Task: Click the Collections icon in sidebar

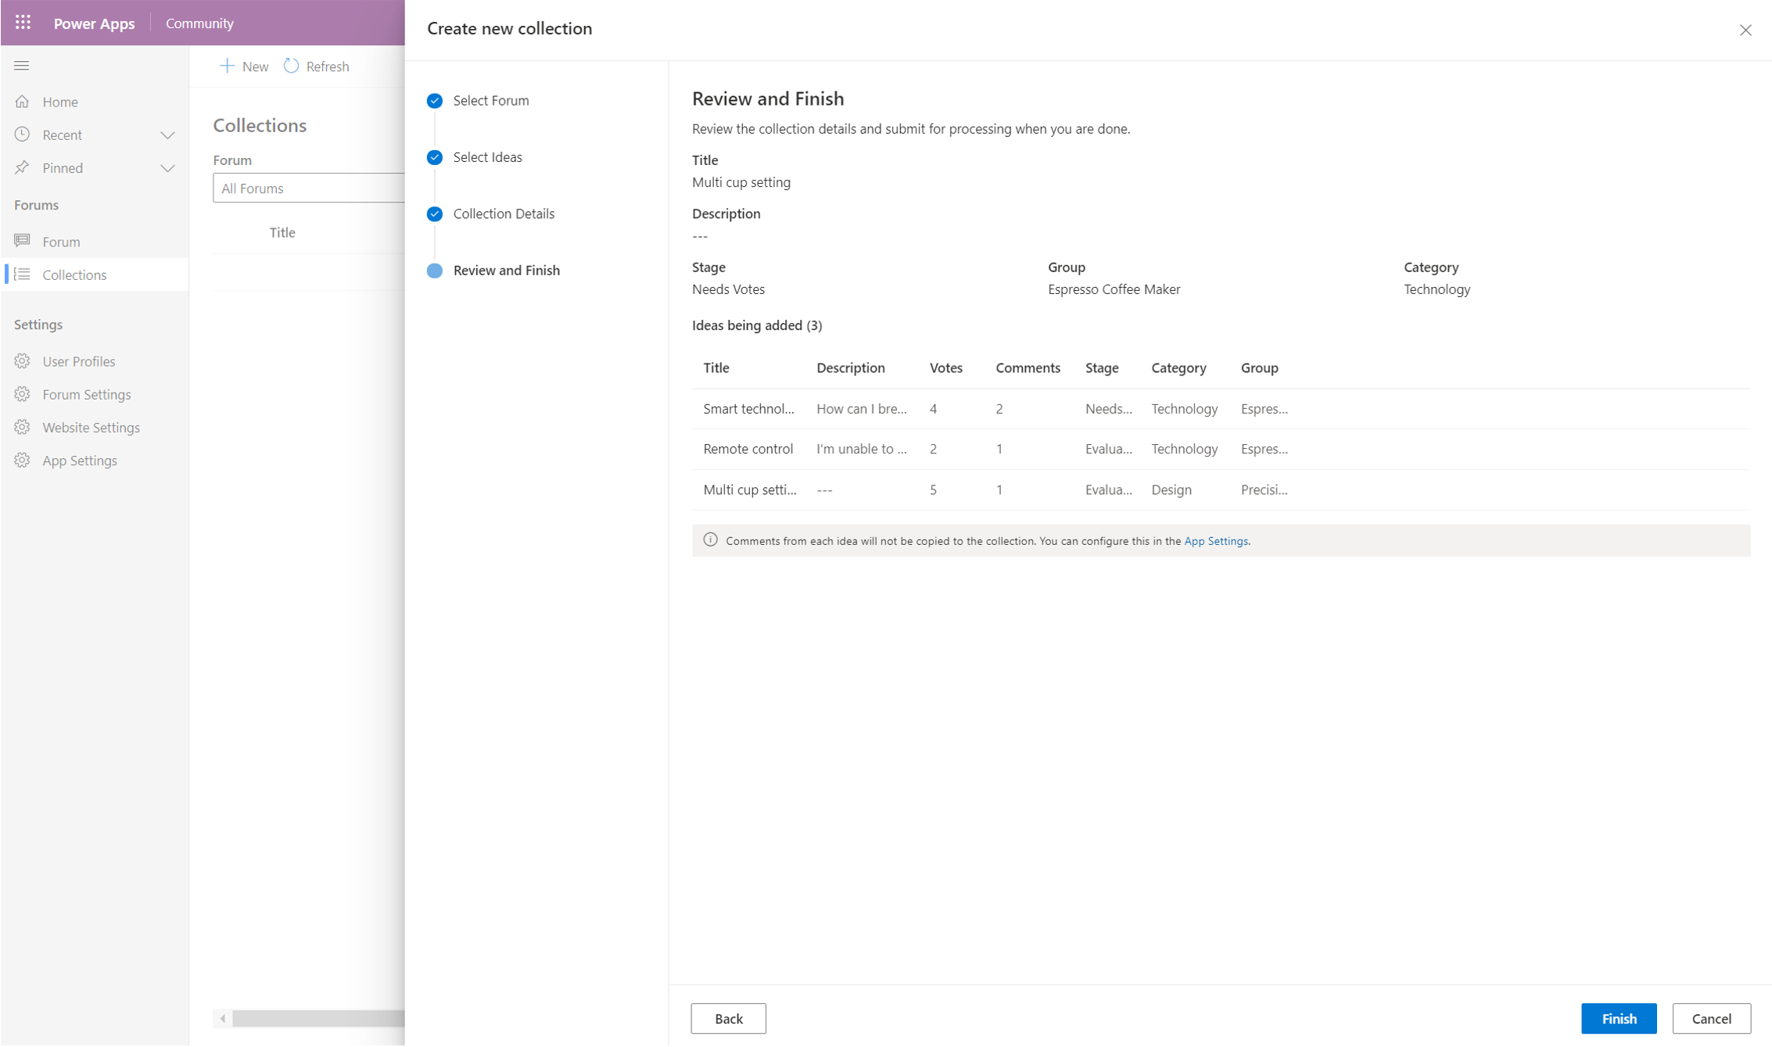Action: point(23,274)
